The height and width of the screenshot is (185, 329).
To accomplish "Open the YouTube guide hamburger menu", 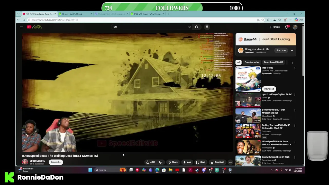I will pyautogui.click(x=22, y=27).
